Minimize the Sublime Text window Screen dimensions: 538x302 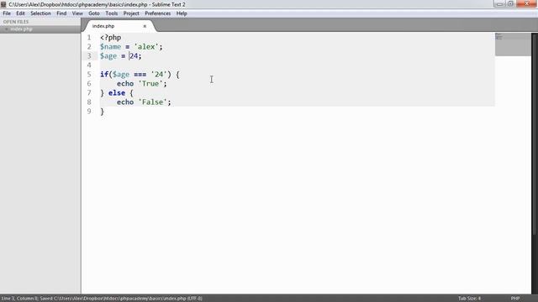point(499,3)
